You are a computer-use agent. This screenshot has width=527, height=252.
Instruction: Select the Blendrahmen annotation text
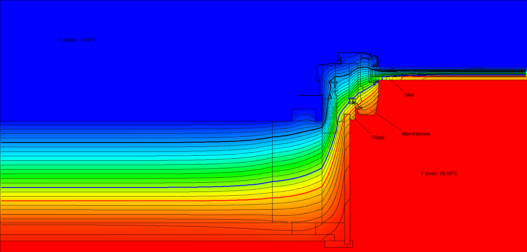(x=416, y=134)
